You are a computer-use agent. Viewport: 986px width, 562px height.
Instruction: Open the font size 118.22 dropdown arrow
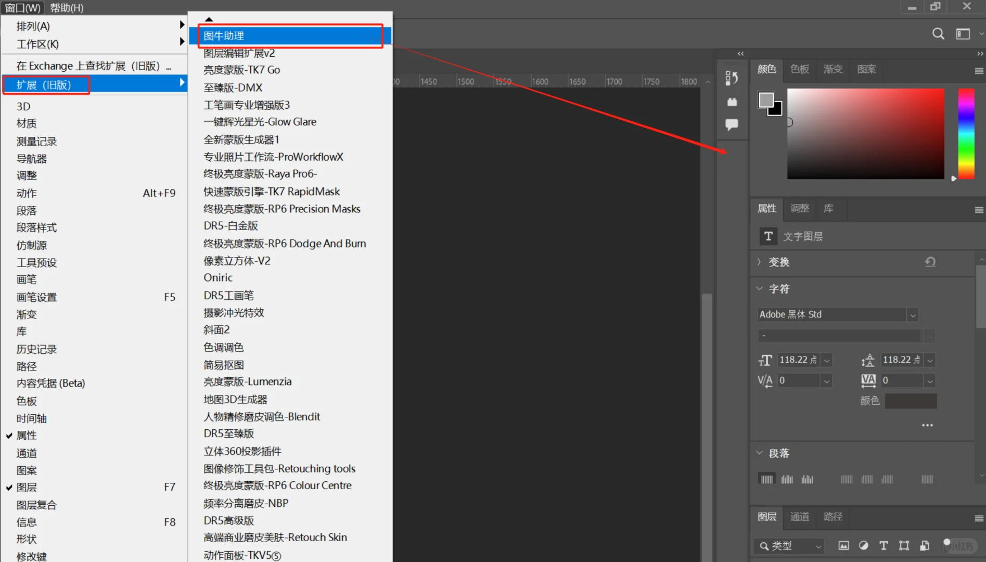point(826,360)
